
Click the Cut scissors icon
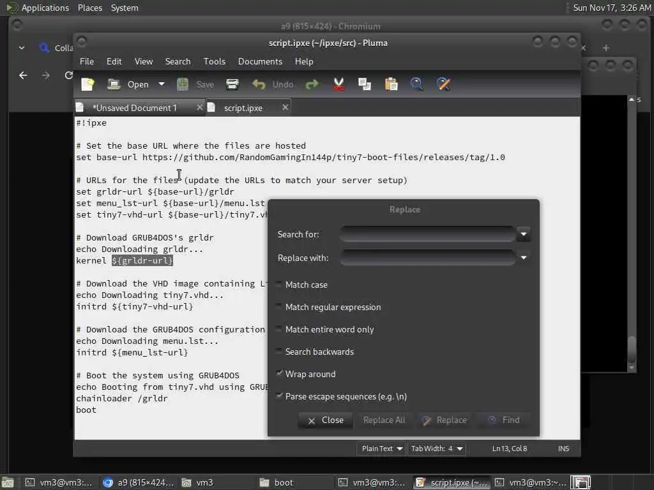tap(338, 85)
